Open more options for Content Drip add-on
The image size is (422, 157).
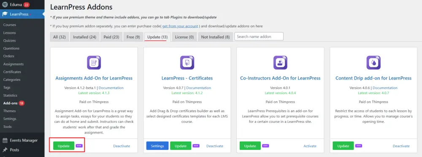pos(358,146)
